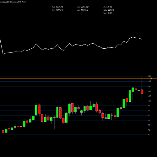Click the white line chart's peak near the right end
This screenshot has height=157, width=157.
(x=133, y=37)
